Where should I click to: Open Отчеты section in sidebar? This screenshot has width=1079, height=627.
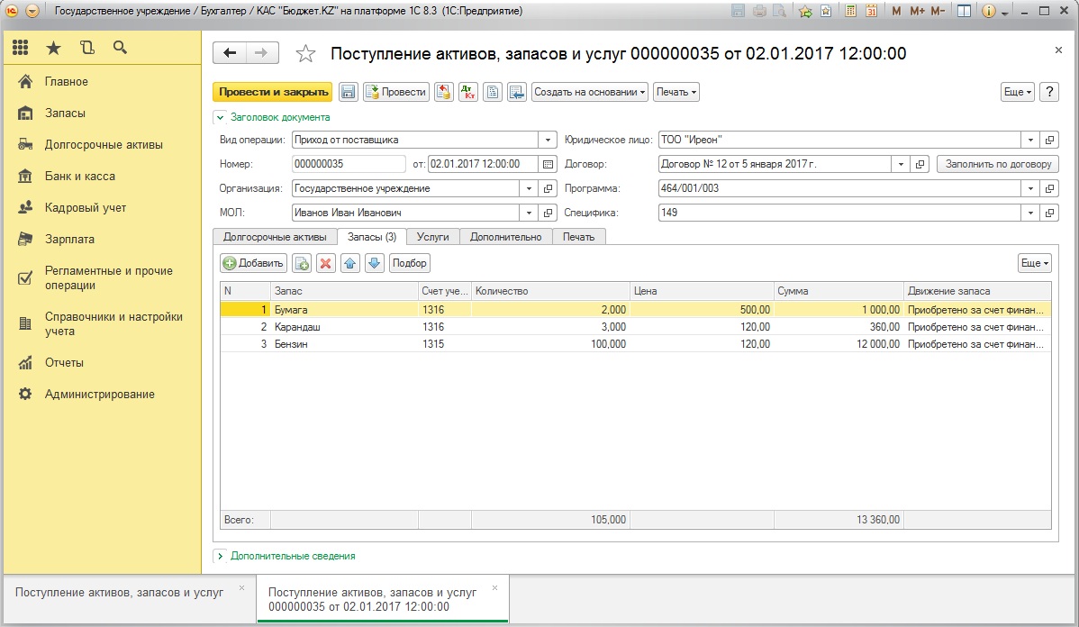click(64, 363)
